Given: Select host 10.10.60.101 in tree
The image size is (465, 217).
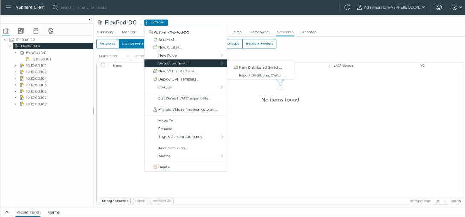Looking at the screenshot, I should coord(41,59).
